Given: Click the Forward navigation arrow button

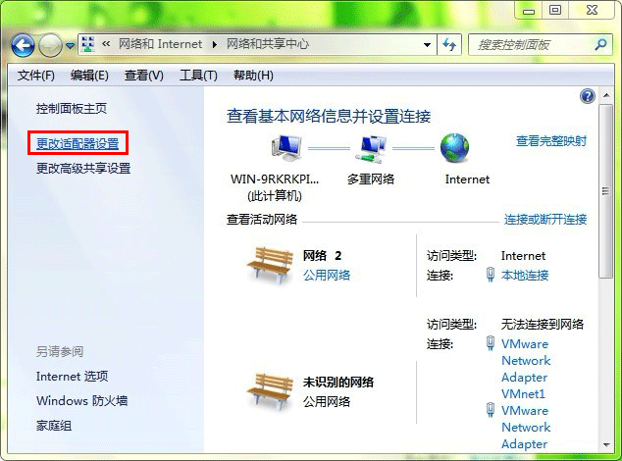Looking at the screenshot, I should 50,45.
